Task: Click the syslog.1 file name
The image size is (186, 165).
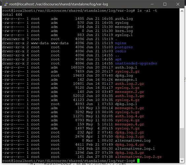Action: pyautogui.click(x=124, y=35)
